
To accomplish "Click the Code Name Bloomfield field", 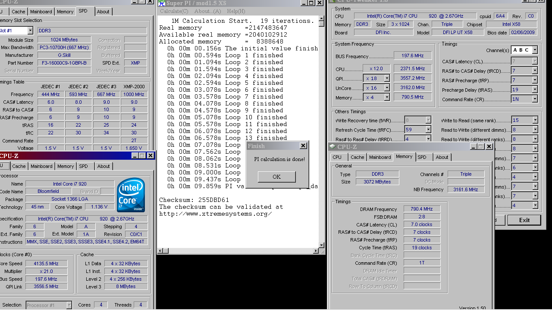I will coord(48,191).
